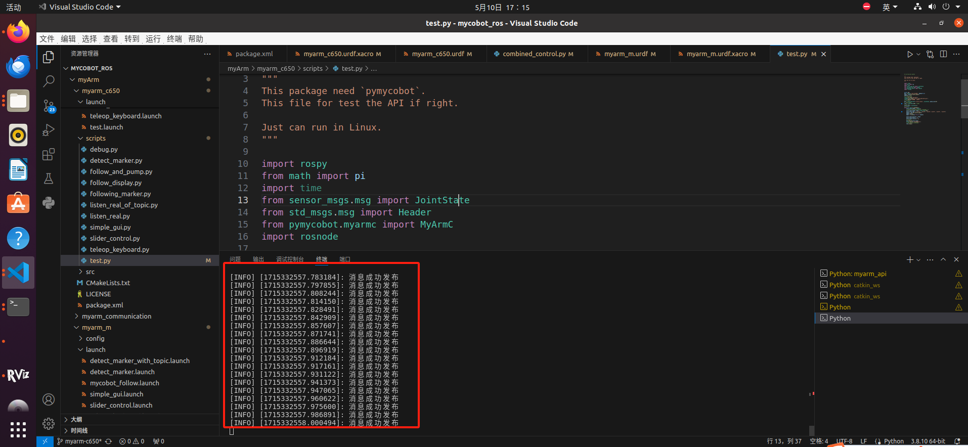Open the 终端 menu in menu bar
This screenshot has height=447, width=968.
pos(174,39)
